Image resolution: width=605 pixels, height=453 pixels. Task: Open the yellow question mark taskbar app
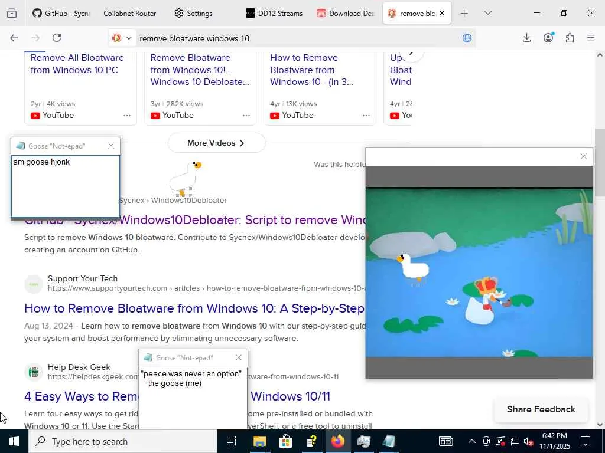click(x=311, y=441)
